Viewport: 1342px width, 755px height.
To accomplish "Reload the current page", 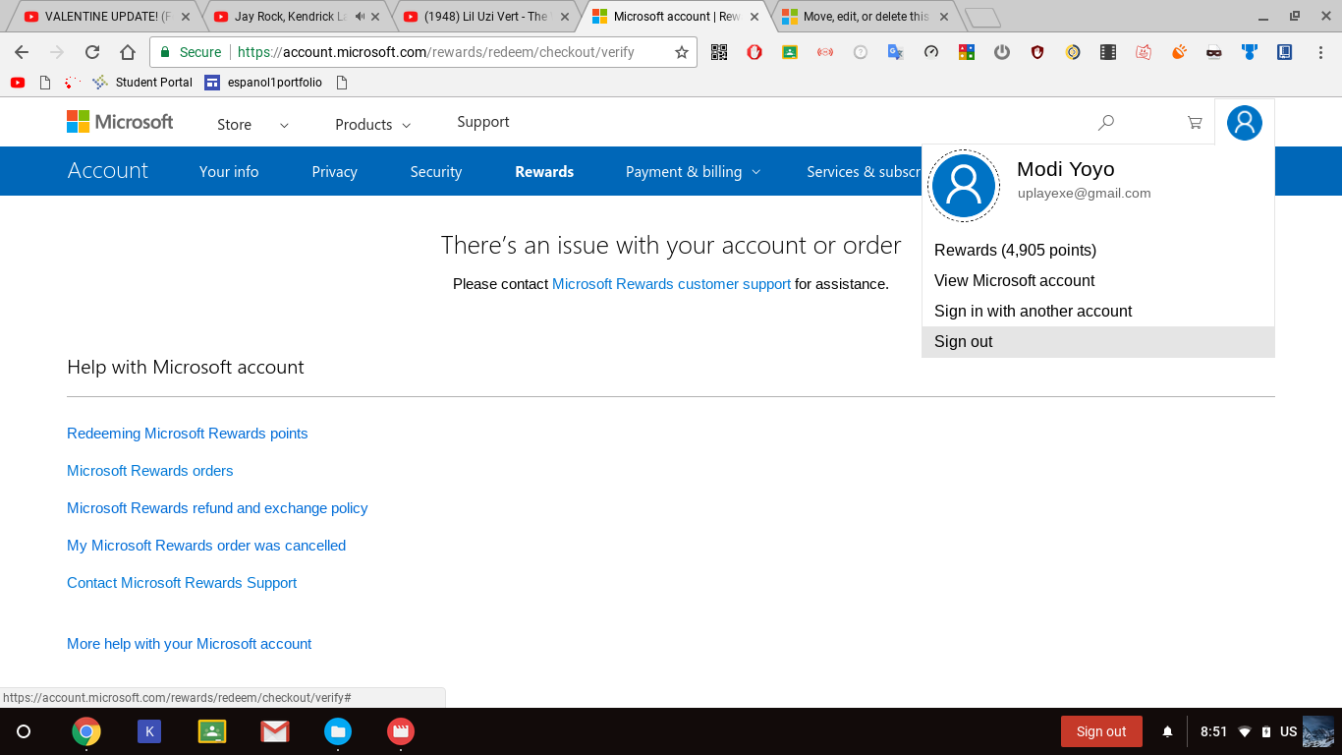I will click(x=92, y=53).
